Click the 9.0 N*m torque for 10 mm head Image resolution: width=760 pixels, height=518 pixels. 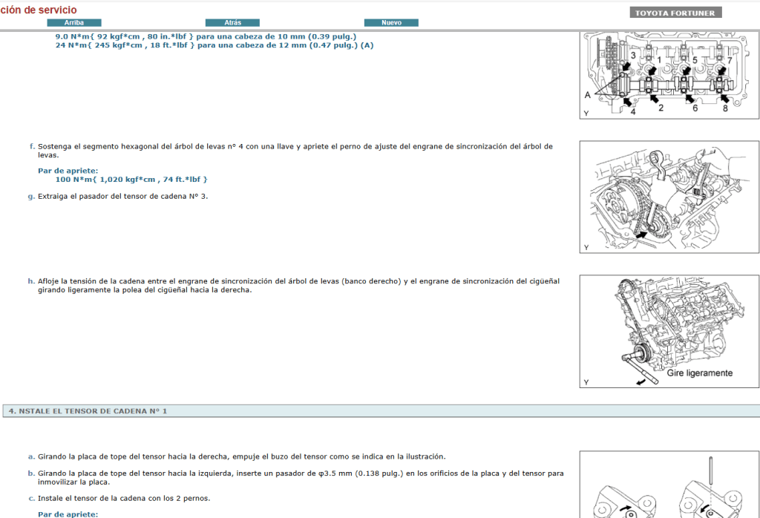tap(206, 36)
